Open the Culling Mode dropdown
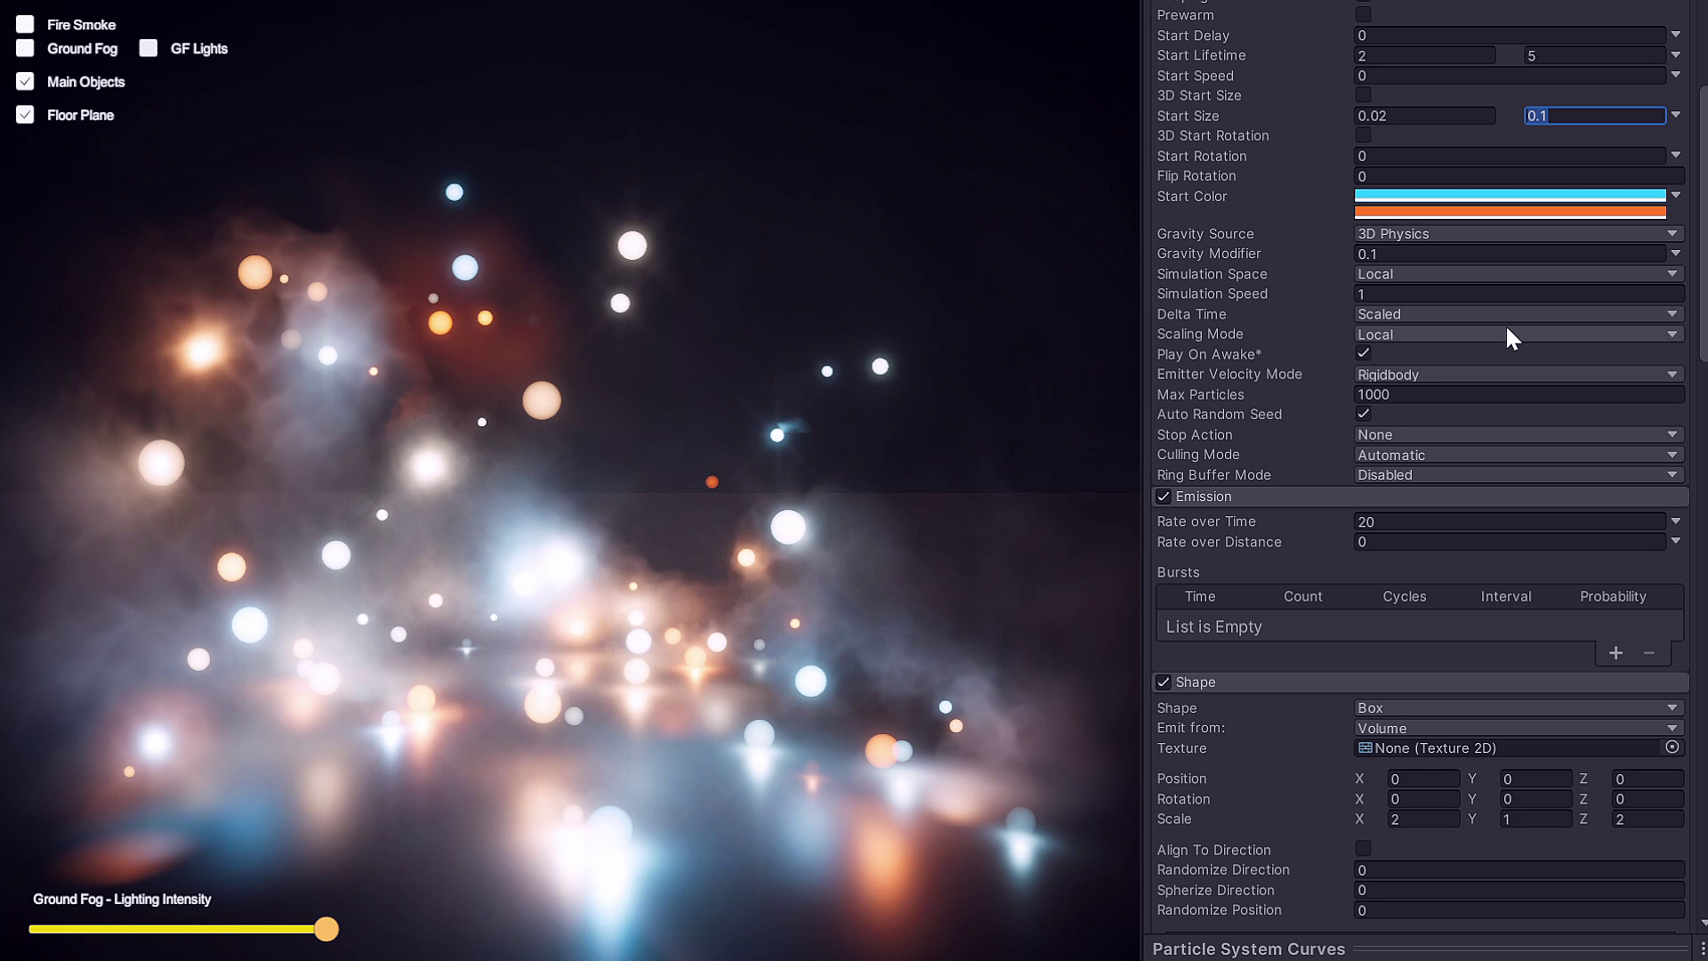The width and height of the screenshot is (1708, 961). tap(1519, 455)
